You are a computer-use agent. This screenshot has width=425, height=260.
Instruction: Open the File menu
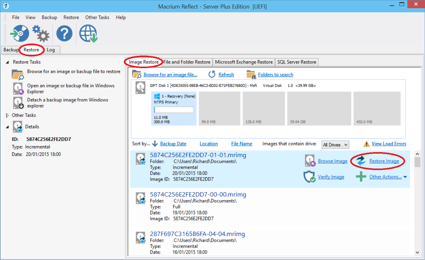click(x=16, y=17)
